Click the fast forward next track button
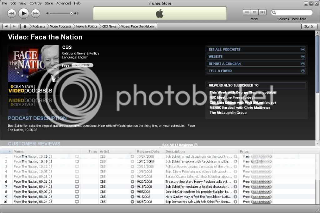This screenshot has width=320, height=213. 36,13
